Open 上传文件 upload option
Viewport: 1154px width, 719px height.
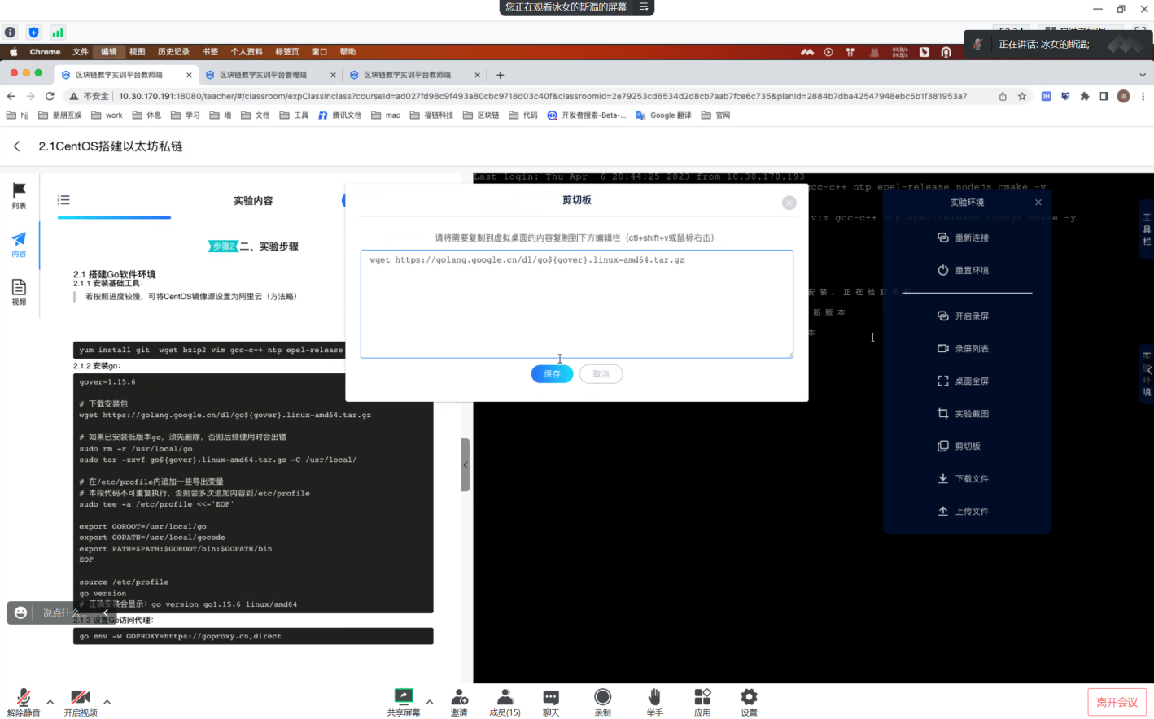(964, 512)
